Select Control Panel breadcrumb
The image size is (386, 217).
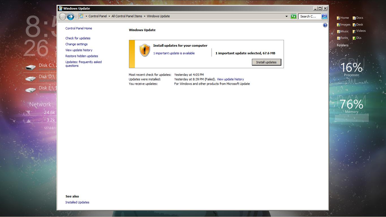click(x=98, y=16)
